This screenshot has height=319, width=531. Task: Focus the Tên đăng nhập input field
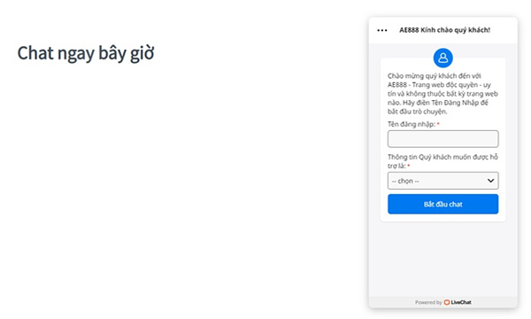tap(443, 139)
